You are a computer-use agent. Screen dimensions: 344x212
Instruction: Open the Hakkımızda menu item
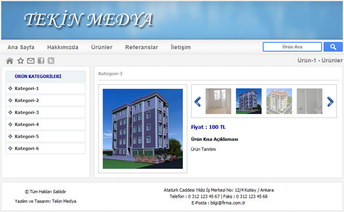tap(62, 47)
